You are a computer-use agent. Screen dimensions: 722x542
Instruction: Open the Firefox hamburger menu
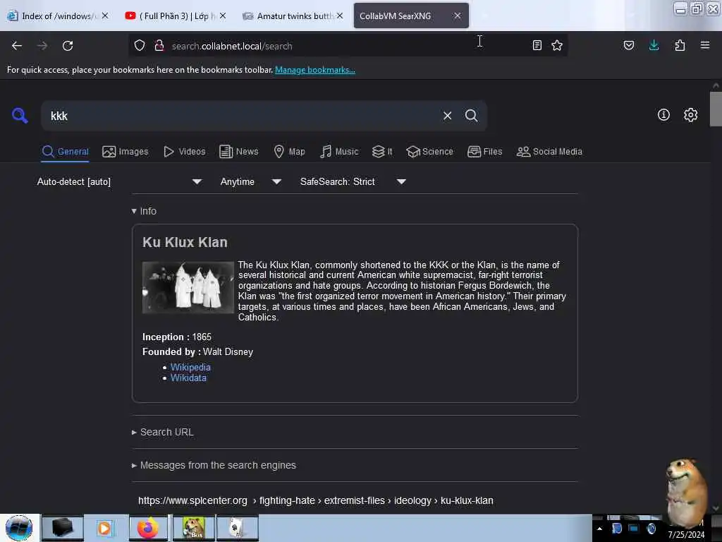705,45
